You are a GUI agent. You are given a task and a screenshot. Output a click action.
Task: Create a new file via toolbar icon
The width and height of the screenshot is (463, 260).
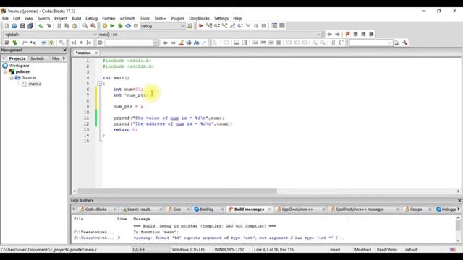click(x=7, y=26)
